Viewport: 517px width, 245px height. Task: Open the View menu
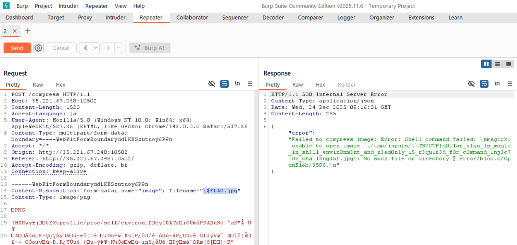pyautogui.click(x=121, y=6)
